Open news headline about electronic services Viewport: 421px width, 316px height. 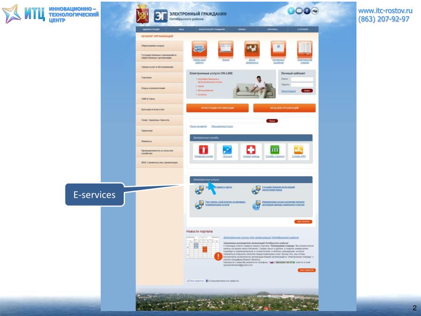click(261, 237)
